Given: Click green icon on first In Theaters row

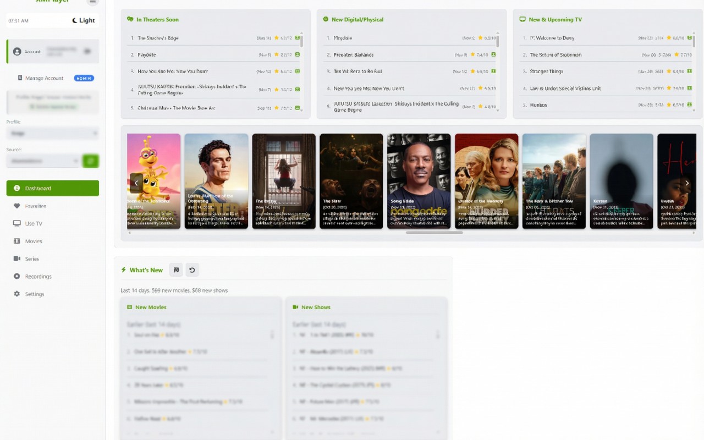Looking at the screenshot, I should [298, 38].
